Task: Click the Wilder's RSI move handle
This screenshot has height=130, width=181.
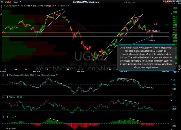Action: coord(8,97)
